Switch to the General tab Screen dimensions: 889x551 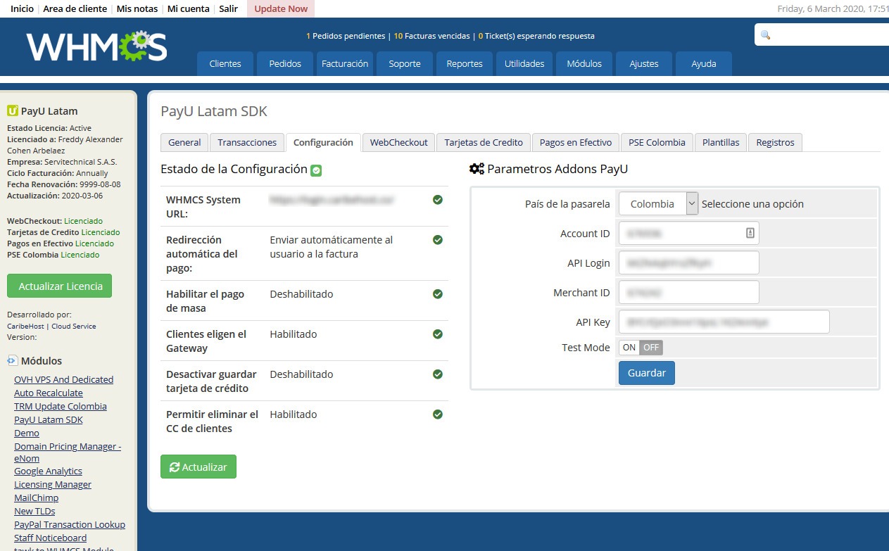(x=184, y=142)
